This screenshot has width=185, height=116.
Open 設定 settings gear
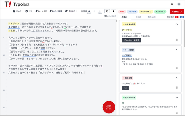(27, 11)
